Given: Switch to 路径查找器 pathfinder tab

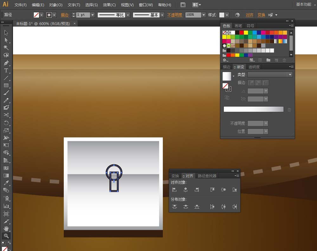Looking at the screenshot, I should [207, 176].
